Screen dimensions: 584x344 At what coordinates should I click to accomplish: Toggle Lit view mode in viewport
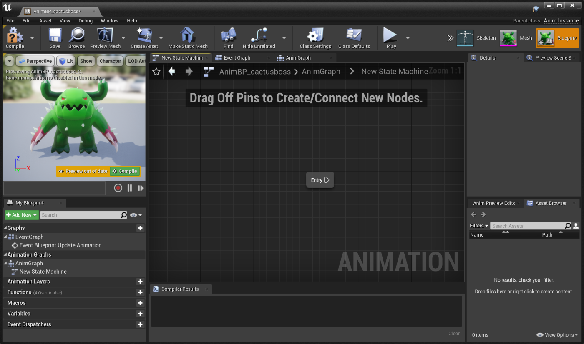(x=66, y=61)
